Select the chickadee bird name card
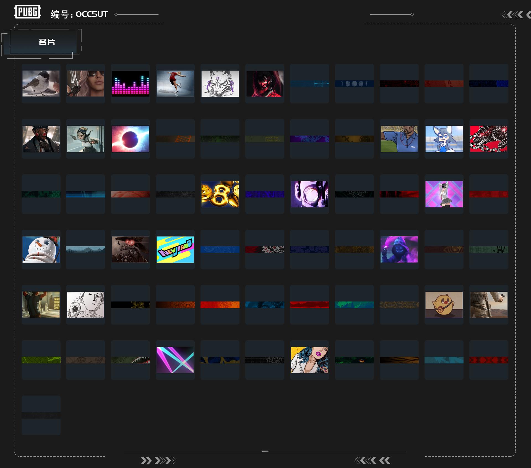This screenshot has width=531, height=468. (x=41, y=83)
